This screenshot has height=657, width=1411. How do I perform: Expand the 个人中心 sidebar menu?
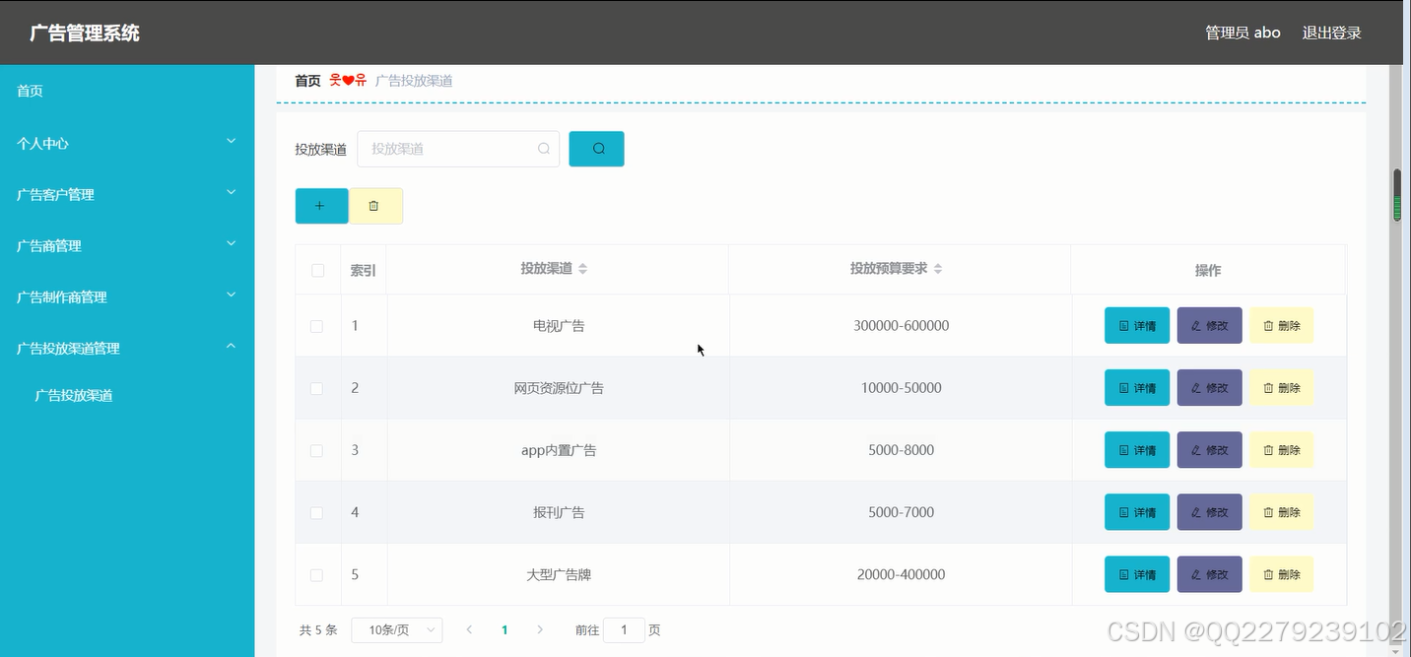tap(128, 142)
